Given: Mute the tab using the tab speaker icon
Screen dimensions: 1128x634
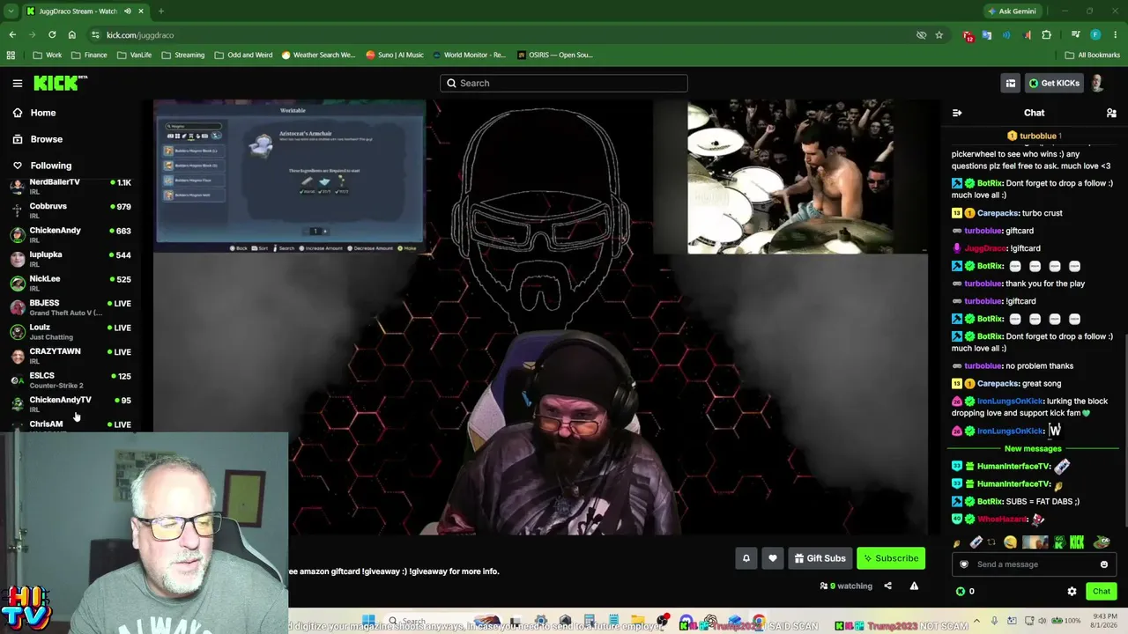Looking at the screenshot, I should (x=128, y=11).
